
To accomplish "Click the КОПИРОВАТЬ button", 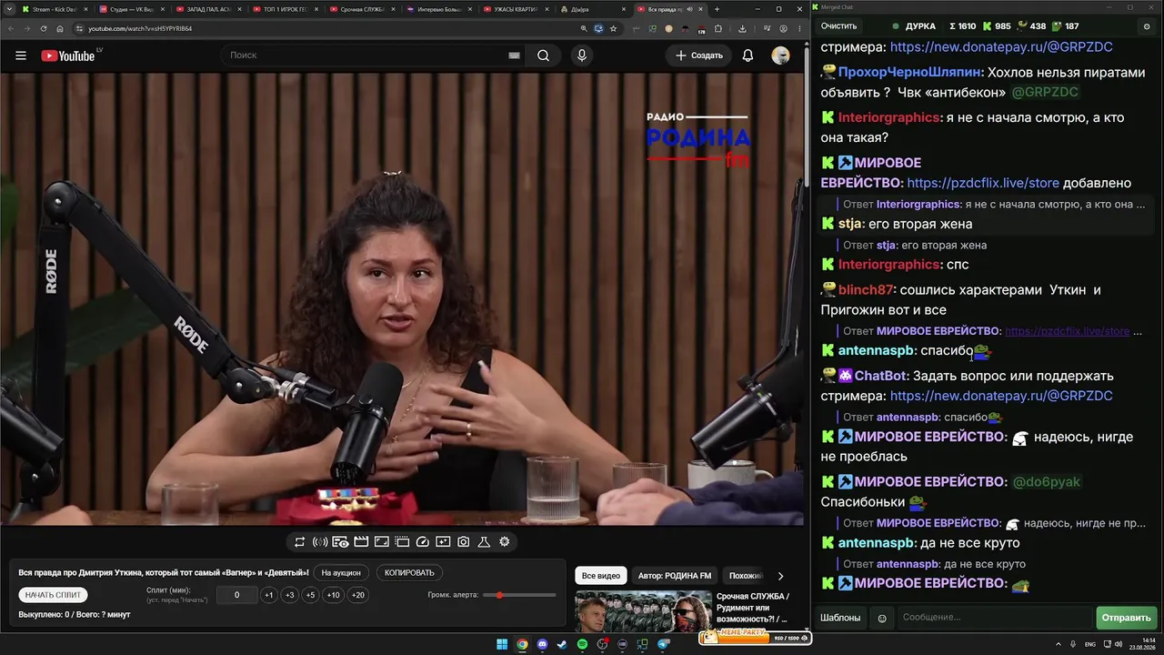I will [409, 573].
